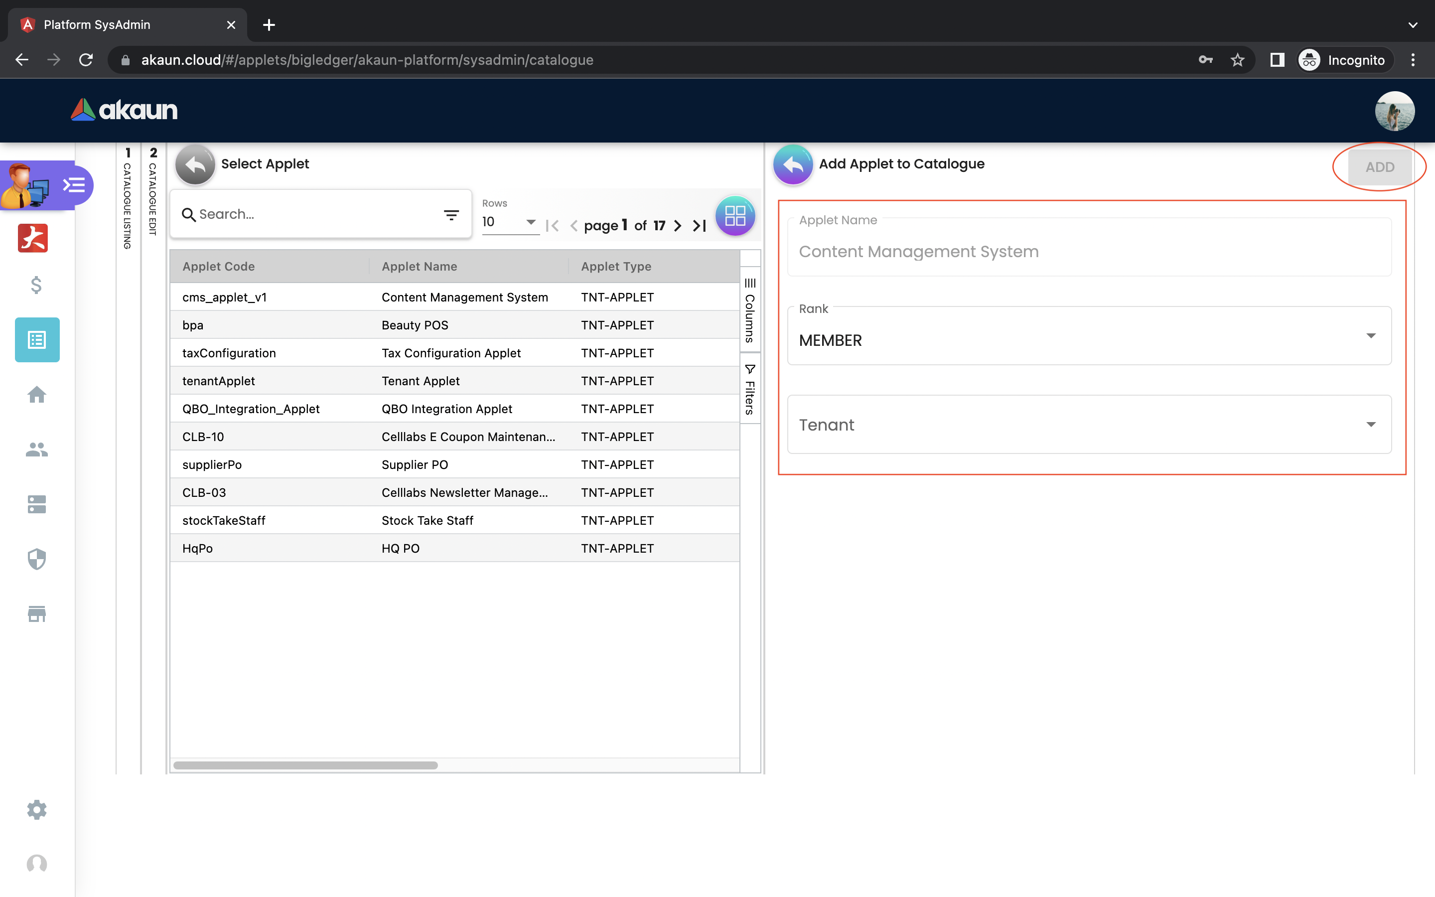Viewport: 1435px width, 897px height.
Task: Open the Filters side panel tab
Action: pyautogui.click(x=749, y=390)
